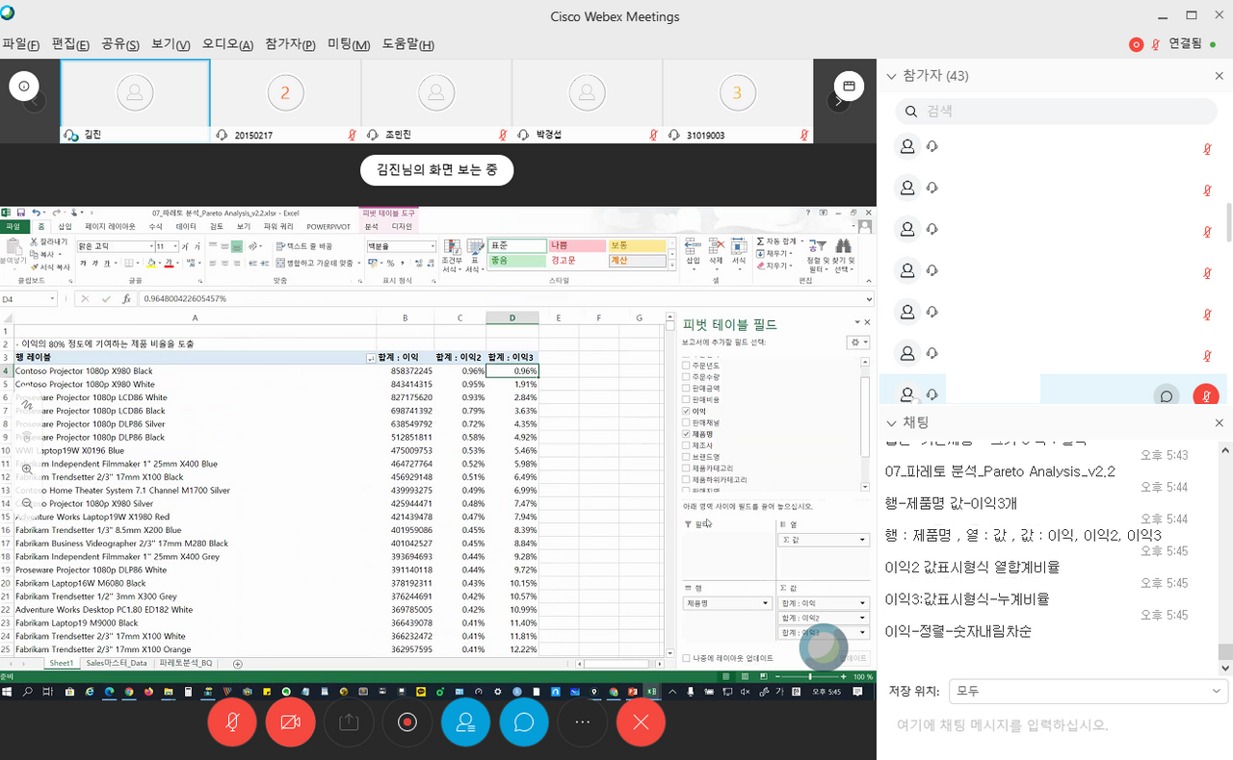Unmute the microphone in the meeting controls
Image resolution: width=1233 pixels, height=760 pixels.
tap(232, 722)
